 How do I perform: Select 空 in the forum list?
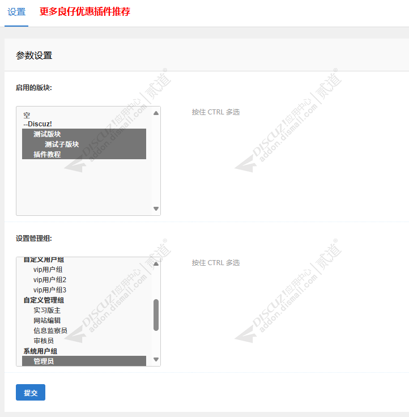84,115
